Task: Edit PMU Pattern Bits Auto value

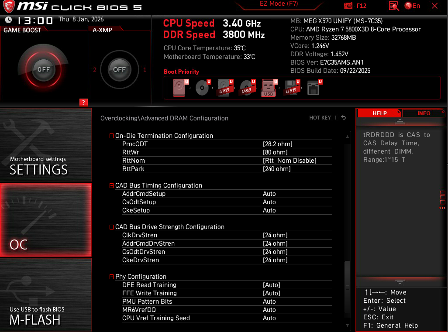Action: pyautogui.click(x=269, y=301)
